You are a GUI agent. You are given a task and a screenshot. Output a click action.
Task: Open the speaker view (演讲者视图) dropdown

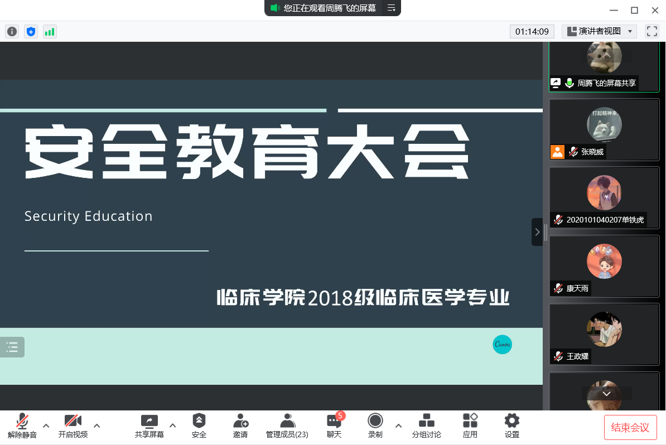[599, 31]
